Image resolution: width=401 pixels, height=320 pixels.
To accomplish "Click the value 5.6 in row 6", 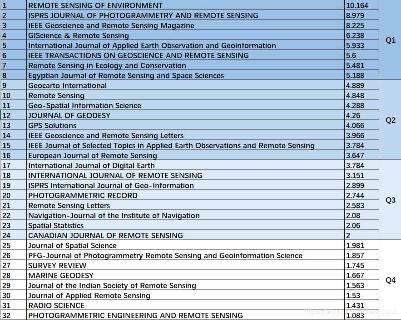I will coord(361,55).
